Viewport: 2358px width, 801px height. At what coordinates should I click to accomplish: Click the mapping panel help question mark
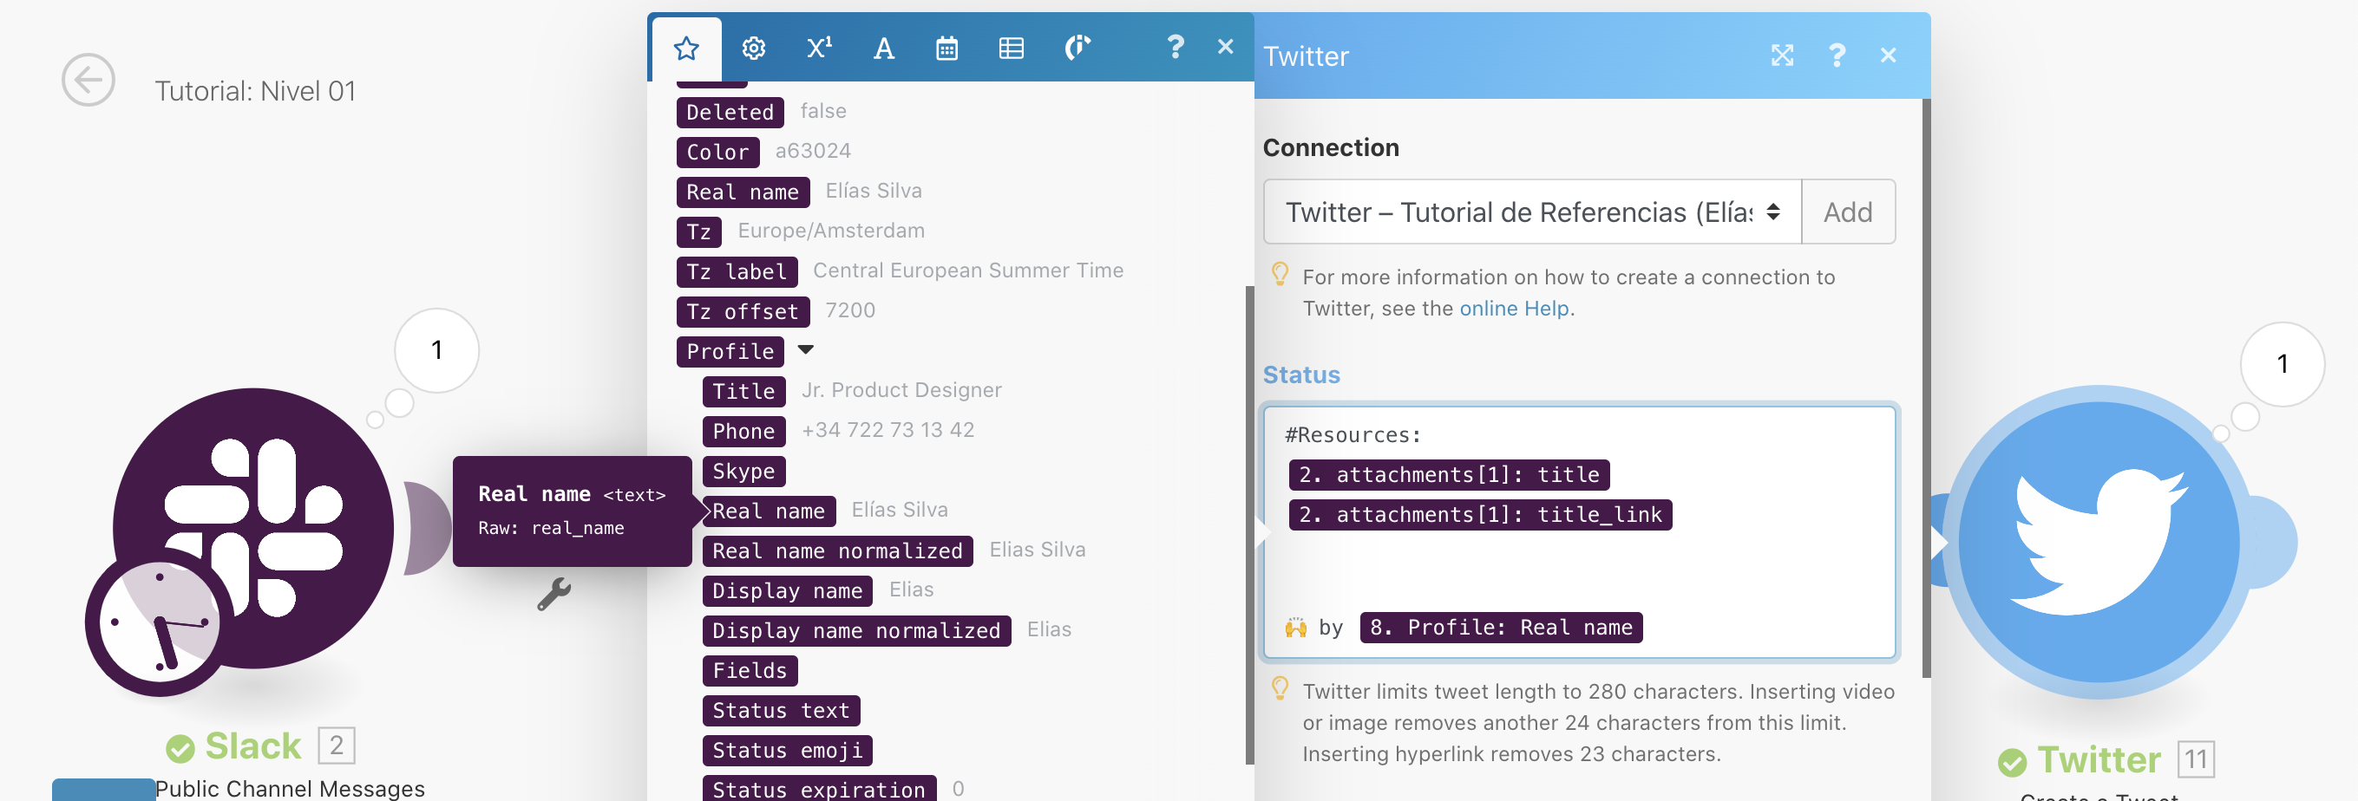click(1176, 47)
